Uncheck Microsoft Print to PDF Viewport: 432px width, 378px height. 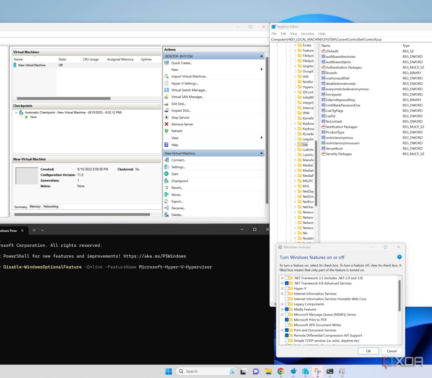point(287,320)
